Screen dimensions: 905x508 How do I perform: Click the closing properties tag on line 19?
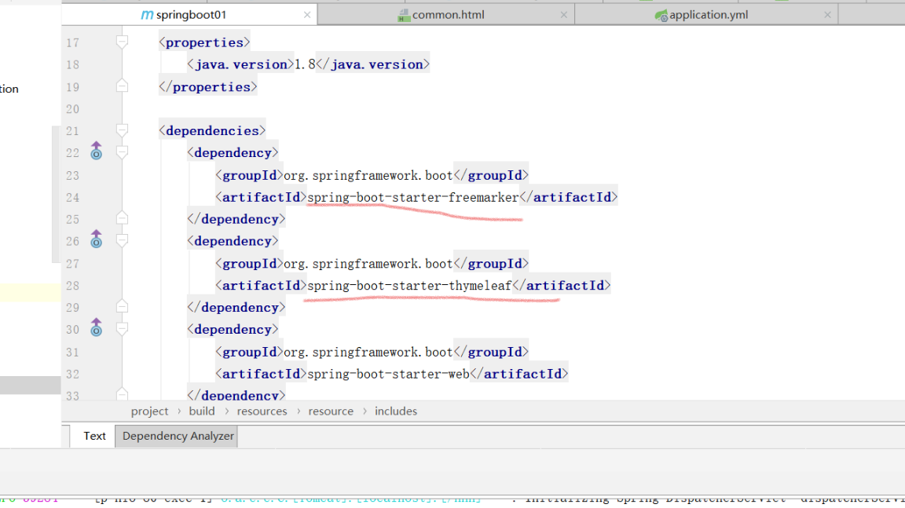point(207,87)
